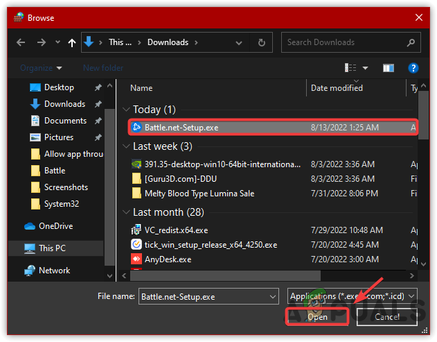Refresh the Downloads folder view
The height and width of the screenshot is (342, 437).
261,42
